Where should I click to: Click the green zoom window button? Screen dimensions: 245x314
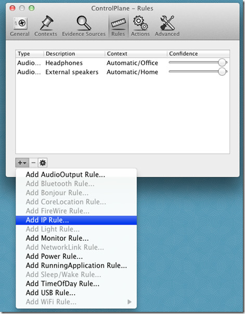[x=31, y=8]
